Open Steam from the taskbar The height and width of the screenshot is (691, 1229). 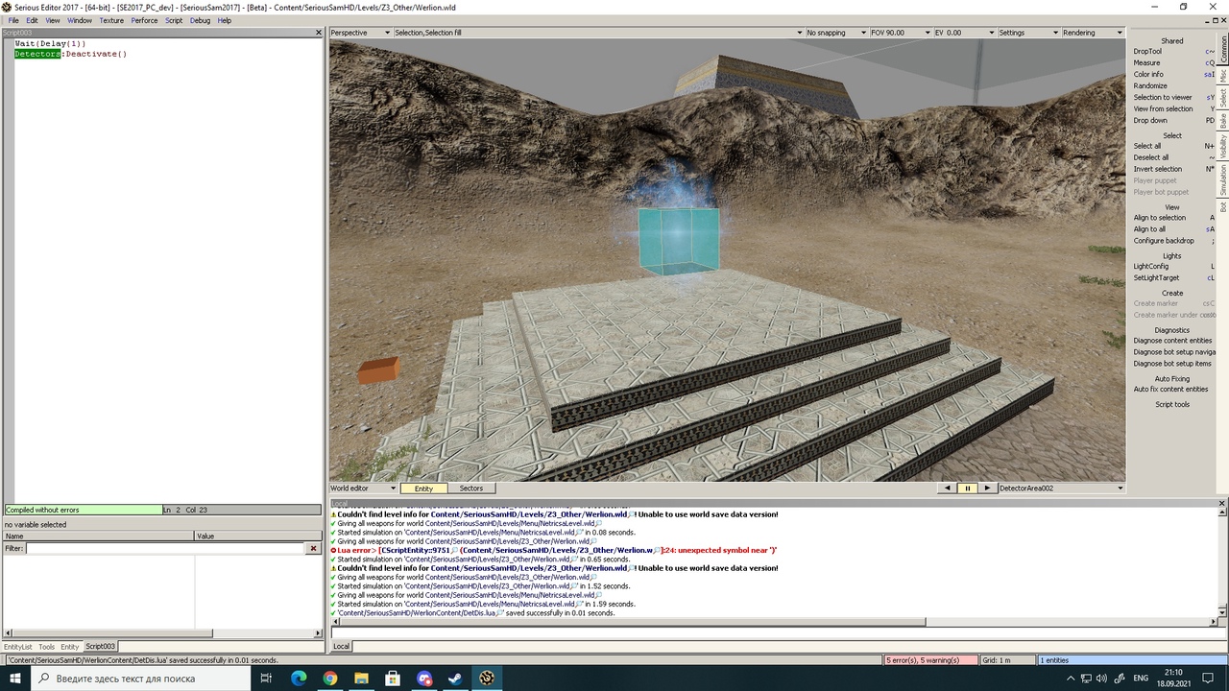[x=455, y=679]
